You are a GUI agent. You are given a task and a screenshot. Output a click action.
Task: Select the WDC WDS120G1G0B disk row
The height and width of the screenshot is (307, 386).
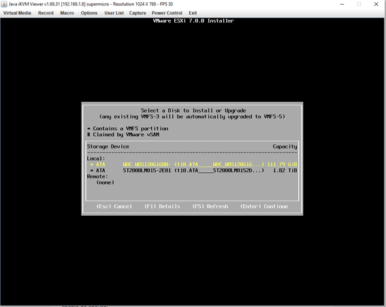pos(192,165)
